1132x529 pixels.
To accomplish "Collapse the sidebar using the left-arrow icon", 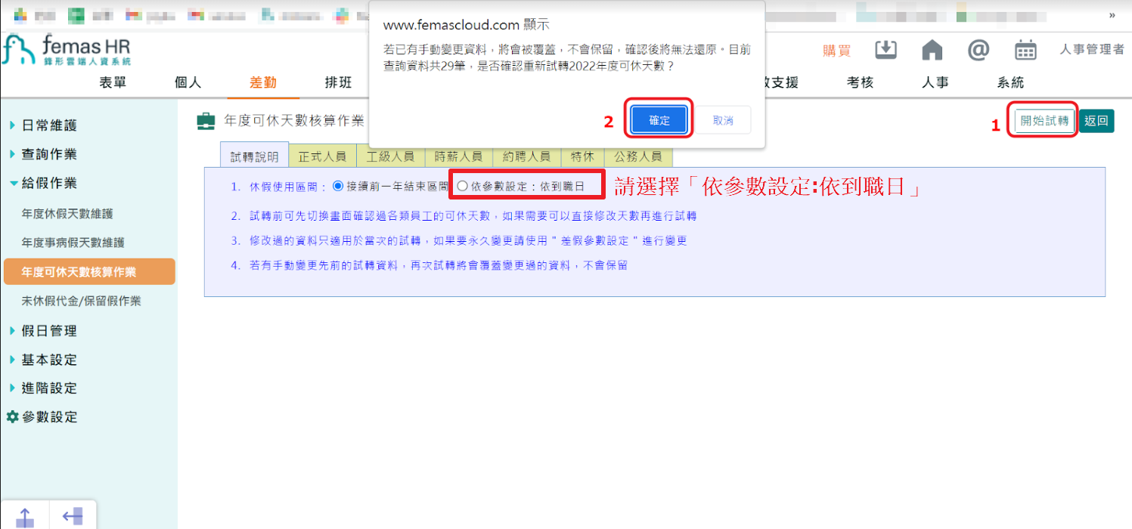I will tap(72, 515).
